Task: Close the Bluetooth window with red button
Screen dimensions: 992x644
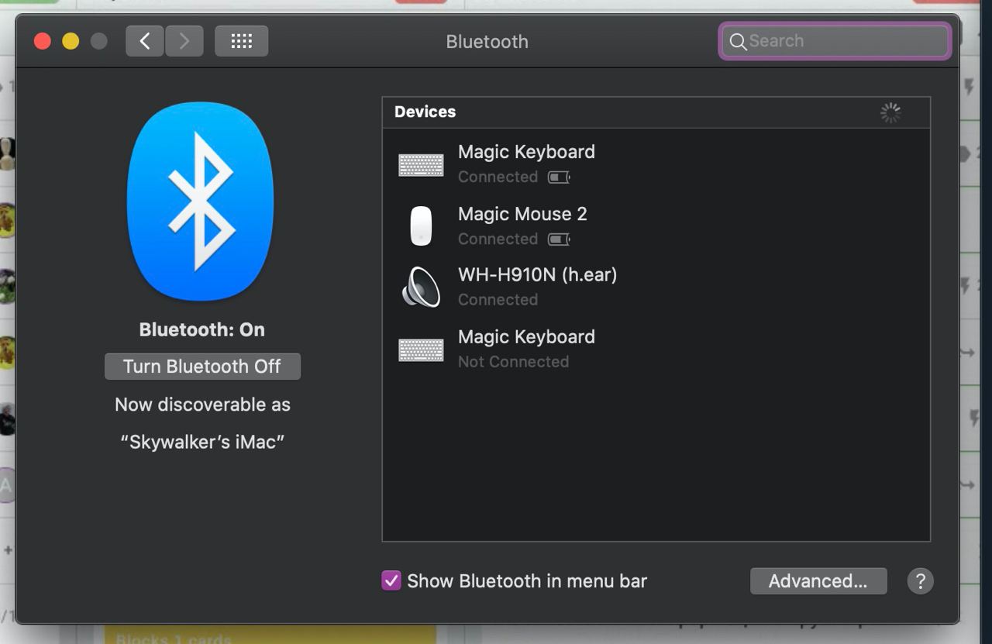Action: pyautogui.click(x=43, y=41)
